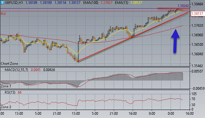Click the 1.38137 current price tag
Screen dimensions: 205x118
197,13
